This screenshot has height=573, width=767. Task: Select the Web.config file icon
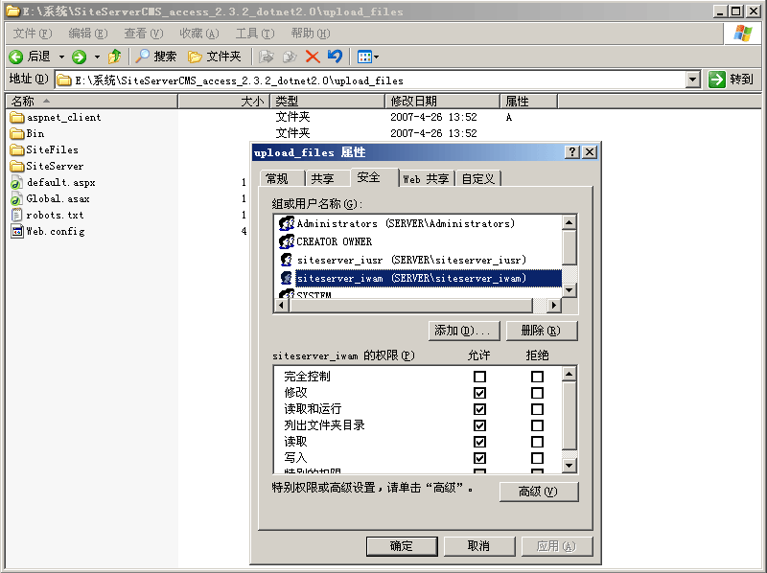click(17, 231)
